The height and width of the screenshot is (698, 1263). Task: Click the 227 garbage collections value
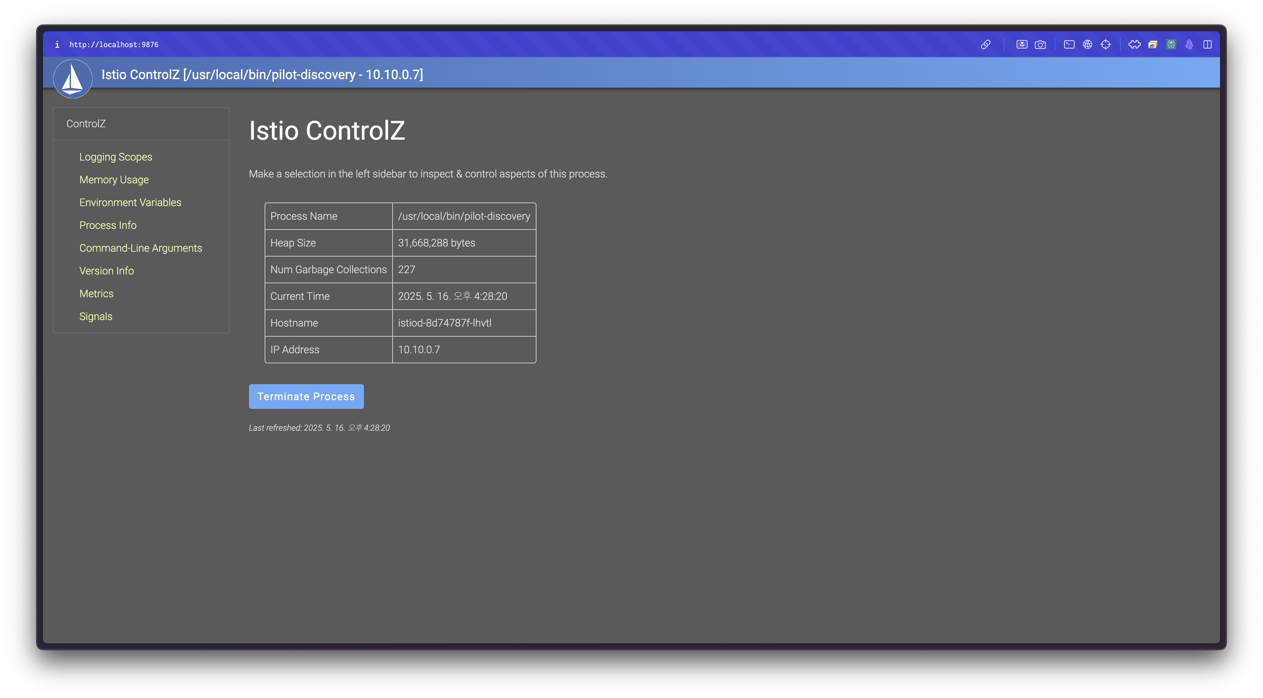click(406, 269)
